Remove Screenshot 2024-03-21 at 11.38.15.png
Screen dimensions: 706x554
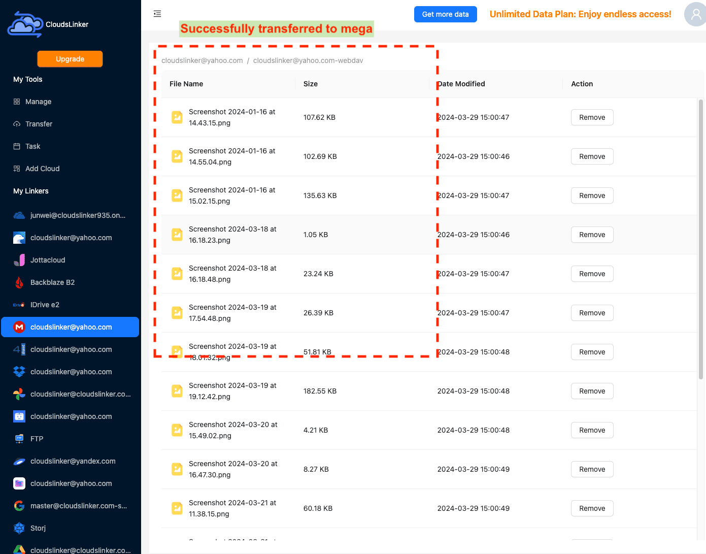tap(592, 508)
